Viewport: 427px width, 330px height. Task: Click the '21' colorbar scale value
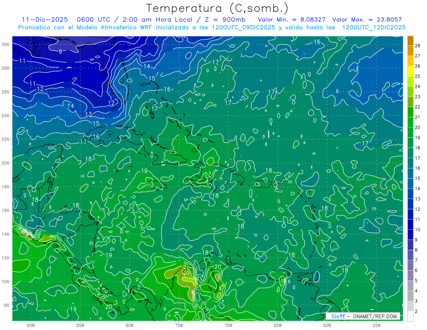(418, 117)
